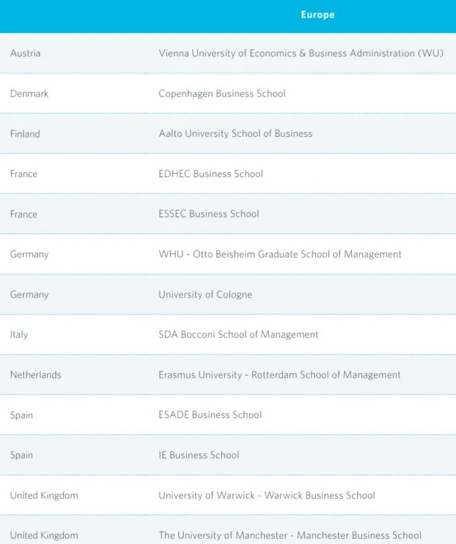Open WHU - Otto Beisheim Graduate School entry
The width and height of the screenshot is (456, 544).
pos(280,254)
